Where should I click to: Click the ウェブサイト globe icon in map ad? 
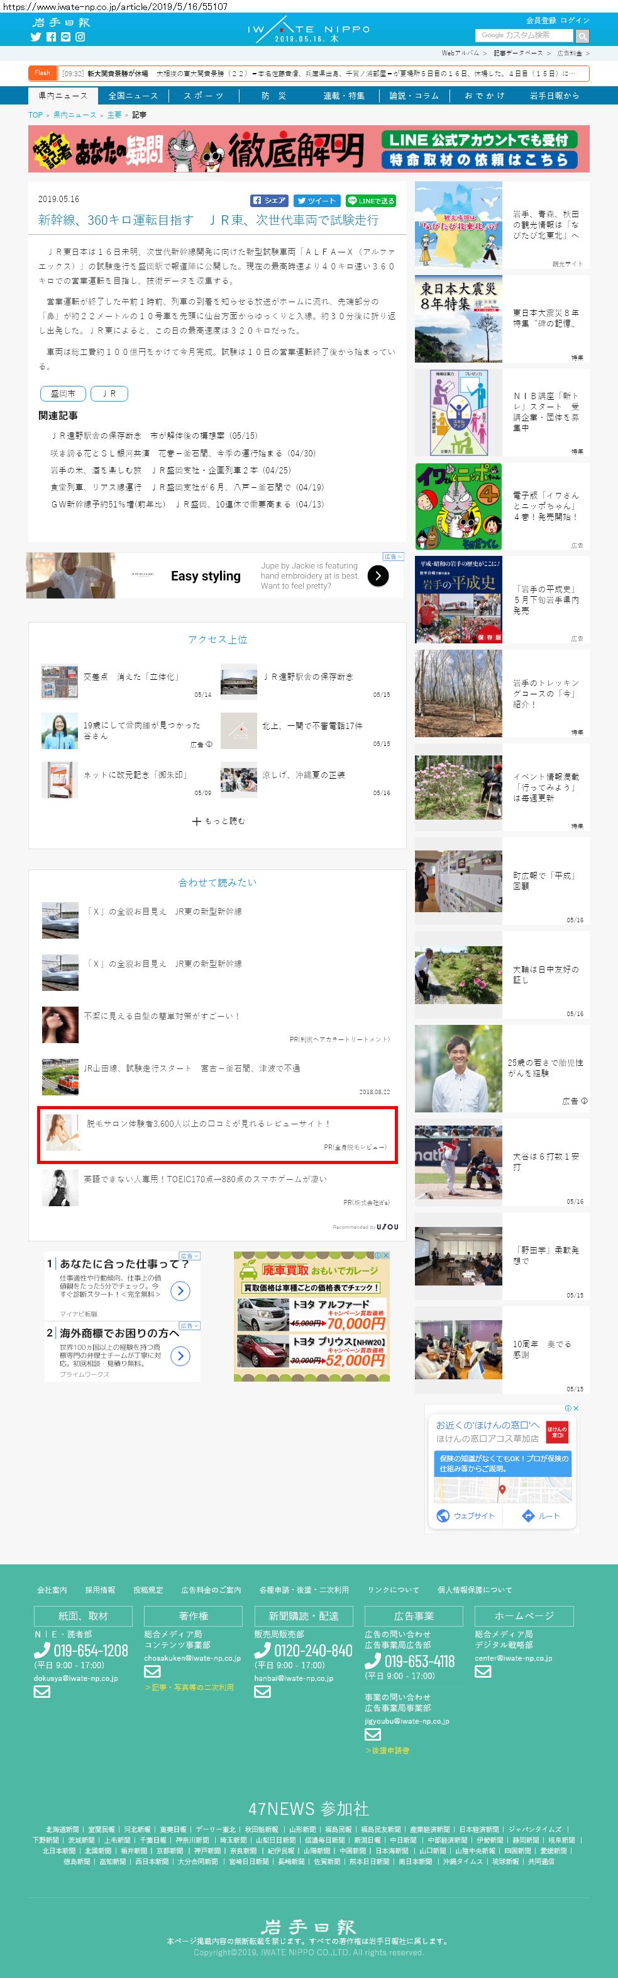coord(443,1515)
